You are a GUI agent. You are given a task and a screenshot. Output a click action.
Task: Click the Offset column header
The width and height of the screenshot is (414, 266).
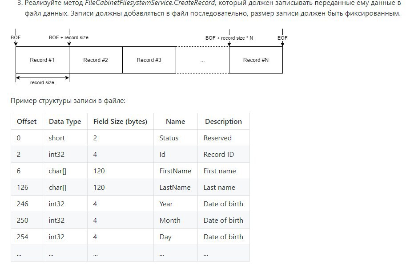27,122
